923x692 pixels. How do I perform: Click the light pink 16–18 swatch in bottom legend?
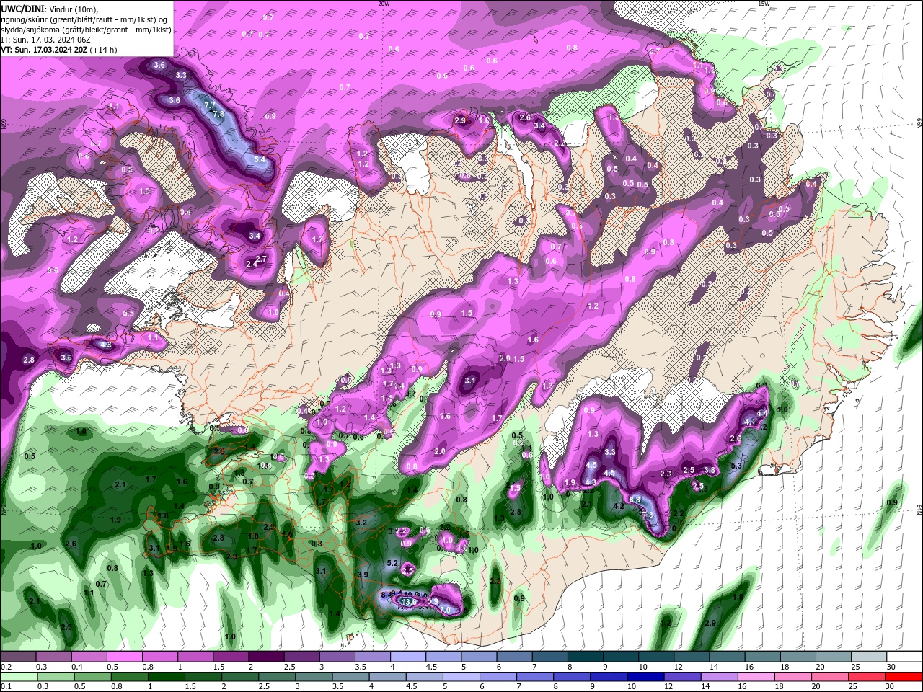click(x=756, y=677)
